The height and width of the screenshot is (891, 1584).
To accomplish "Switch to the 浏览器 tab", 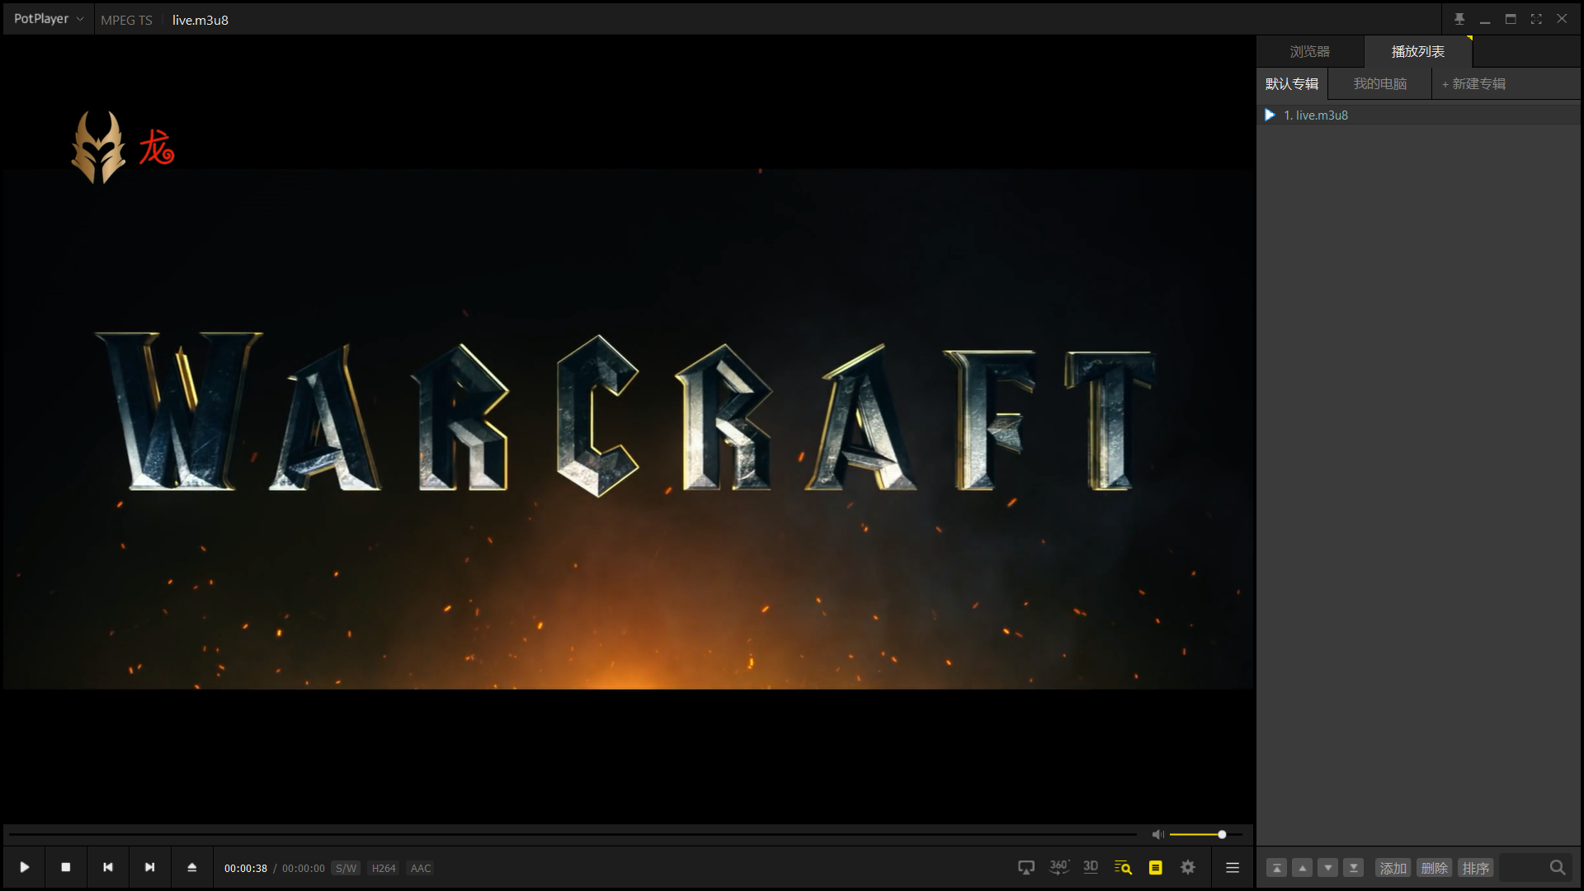I will (1310, 51).
